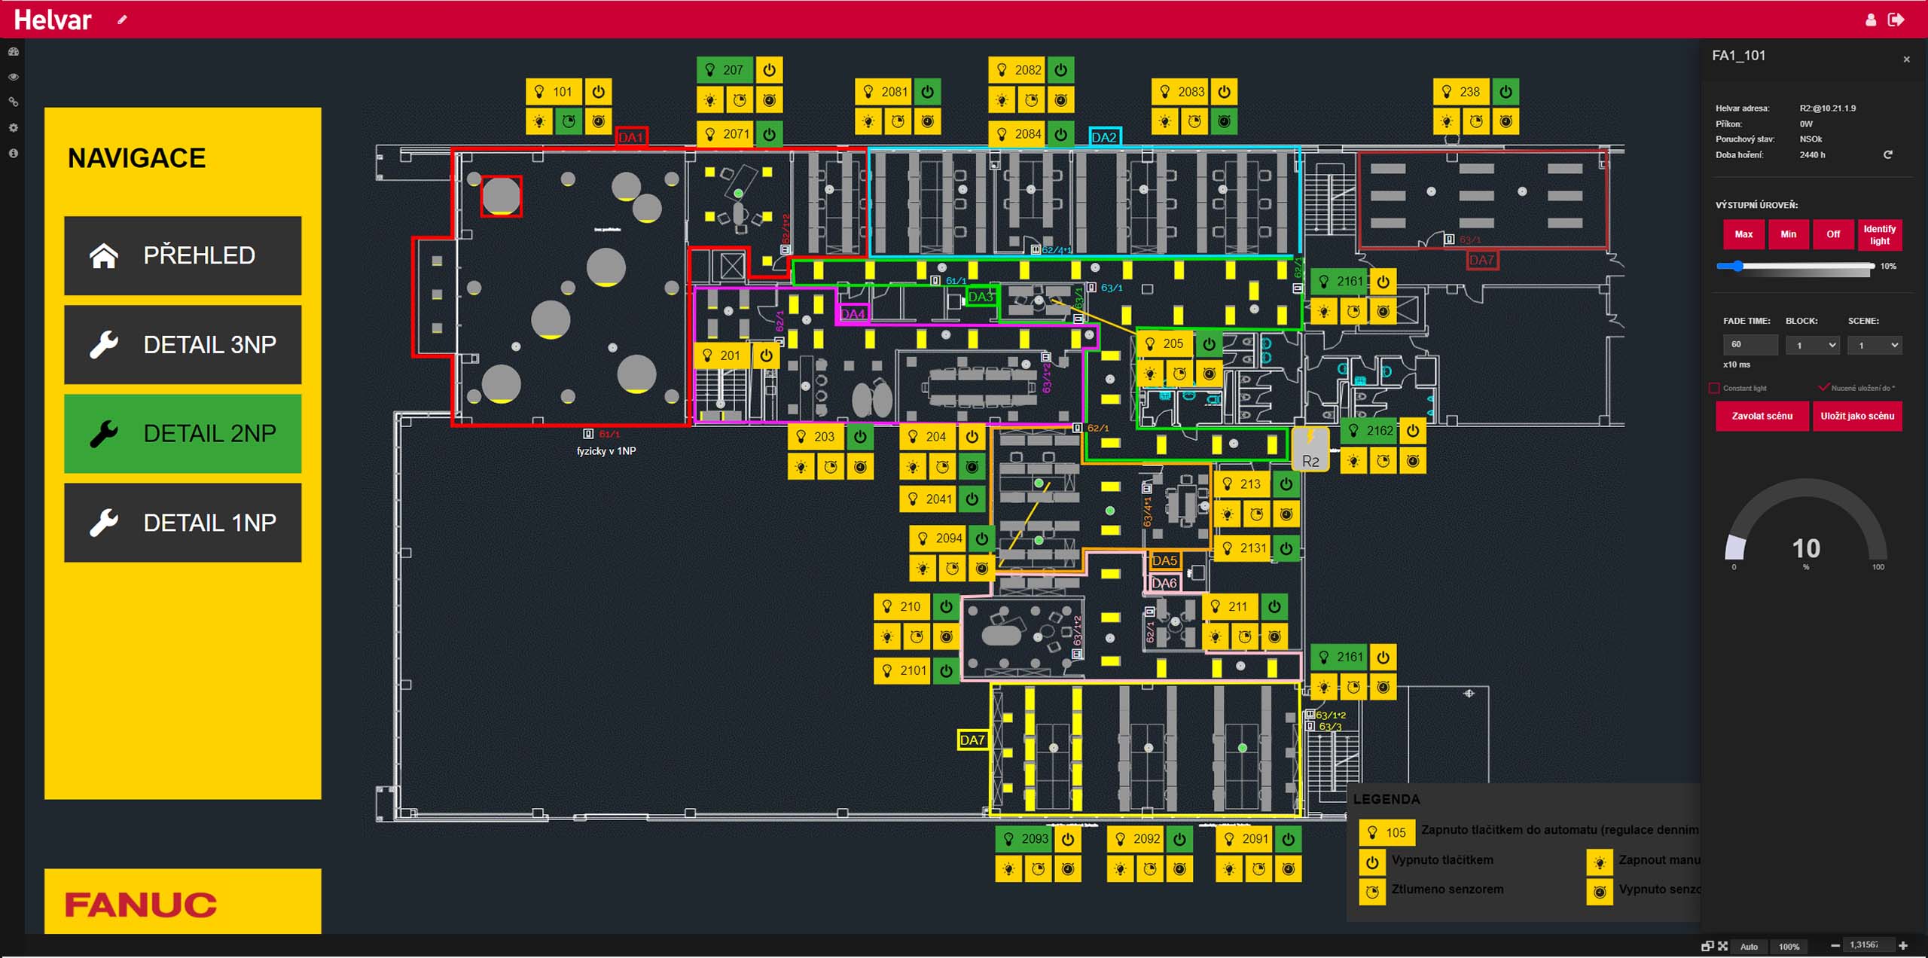This screenshot has width=1928, height=958.
Task: Switch to DETAIL 3NP view
Action: pos(182,344)
